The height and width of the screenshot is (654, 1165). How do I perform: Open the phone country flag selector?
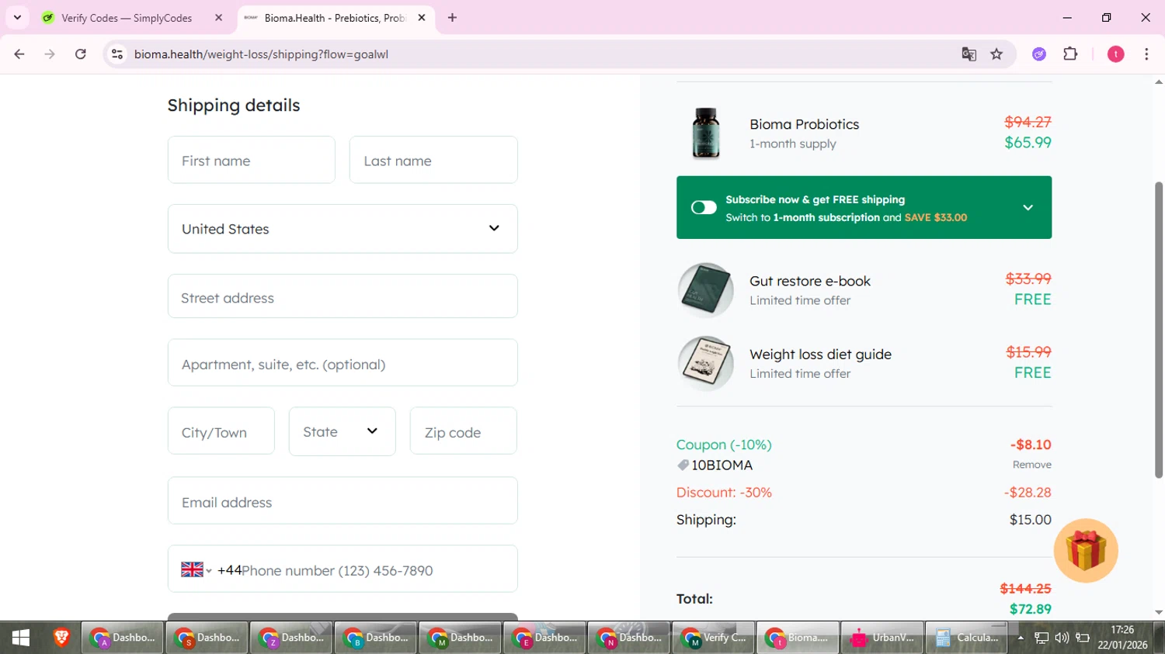click(x=196, y=570)
